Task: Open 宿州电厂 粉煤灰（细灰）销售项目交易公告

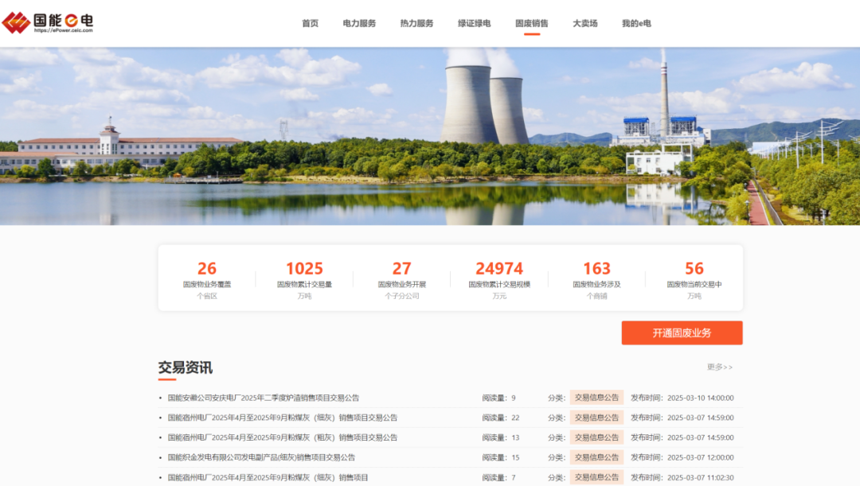Action: [x=282, y=418]
